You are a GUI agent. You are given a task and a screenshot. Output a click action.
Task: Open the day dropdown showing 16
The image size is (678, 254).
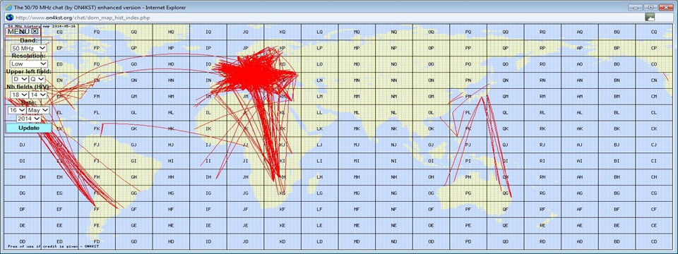pyautogui.click(x=17, y=110)
